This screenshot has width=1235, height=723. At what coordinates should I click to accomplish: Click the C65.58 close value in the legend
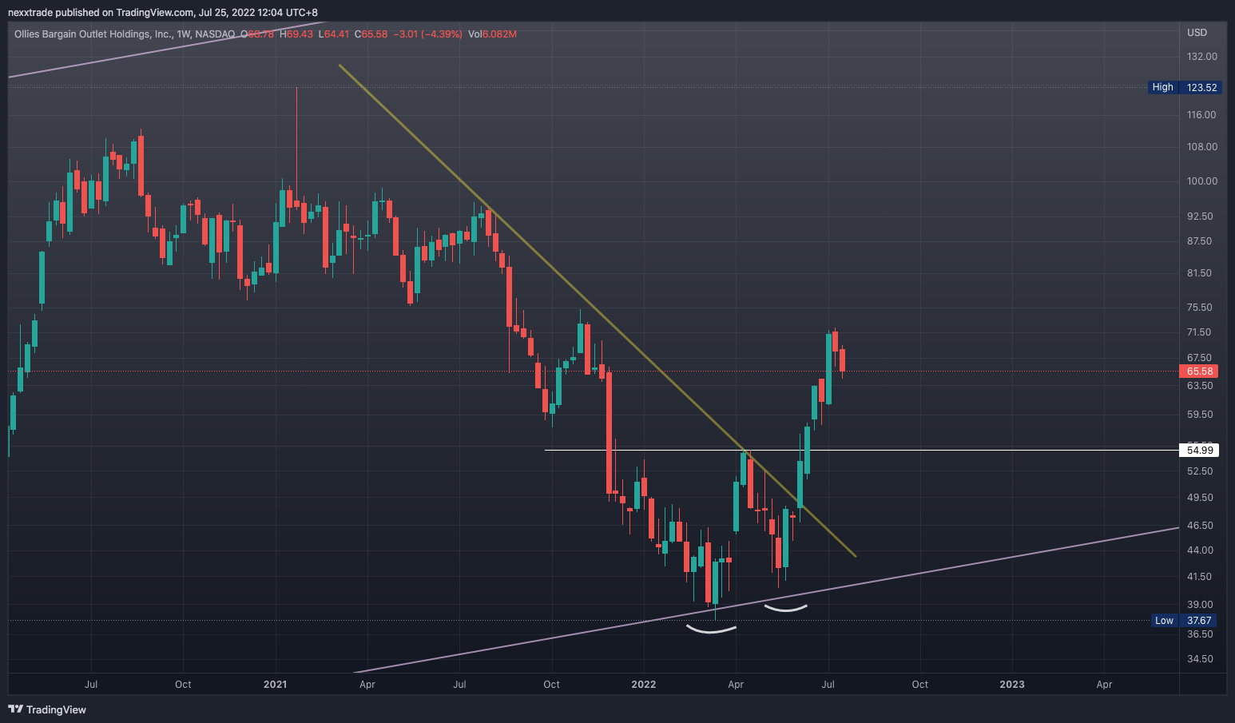[x=371, y=34]
